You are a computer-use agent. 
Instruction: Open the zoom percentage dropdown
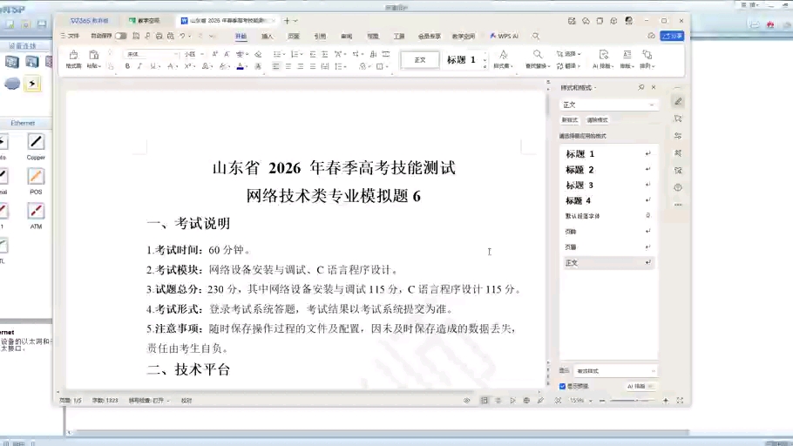tap(590, 401)
